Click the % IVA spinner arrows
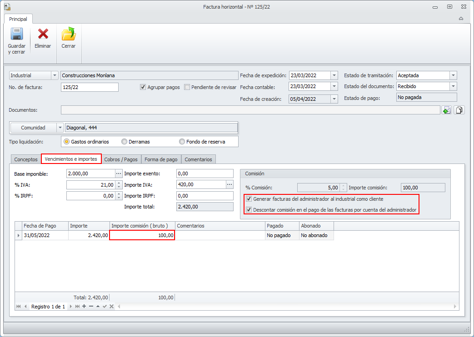The width and height of the screenshot is (474, 337). click(119, 185)
